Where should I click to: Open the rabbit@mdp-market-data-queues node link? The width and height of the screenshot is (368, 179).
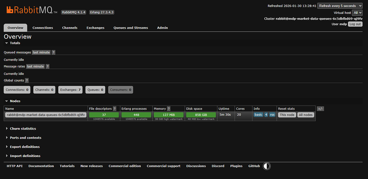[x=46, y=115]
